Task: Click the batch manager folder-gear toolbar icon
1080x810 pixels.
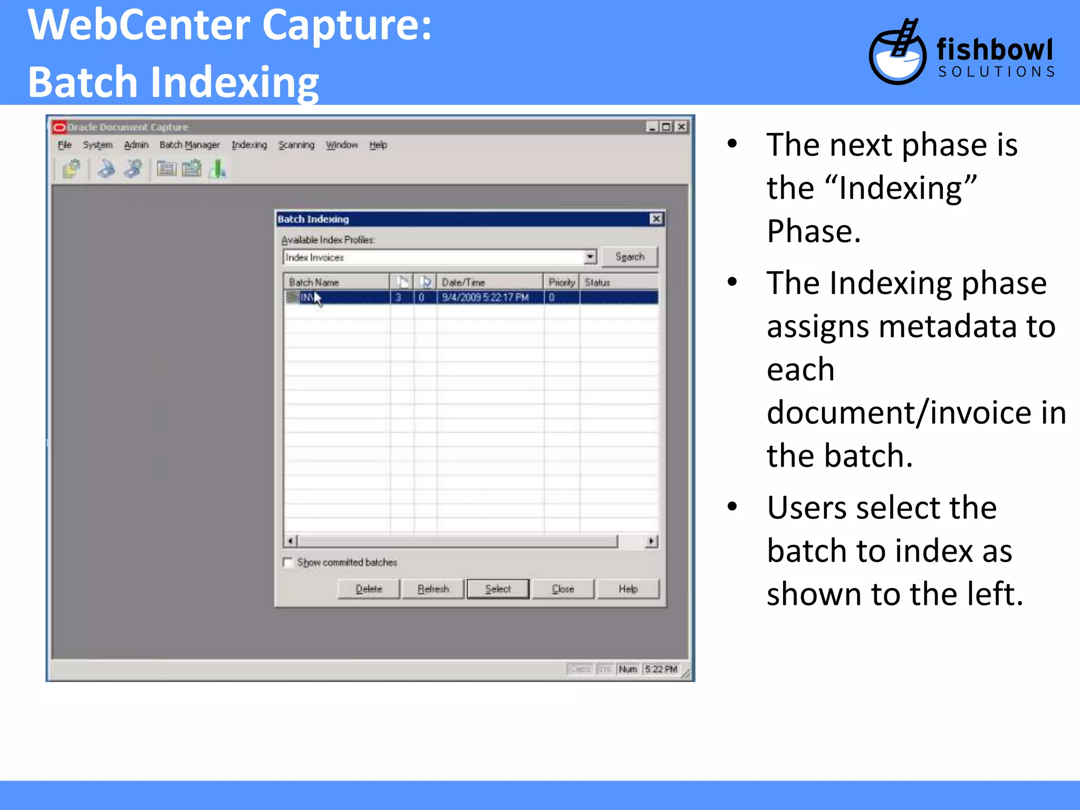Action: [71, 169]
